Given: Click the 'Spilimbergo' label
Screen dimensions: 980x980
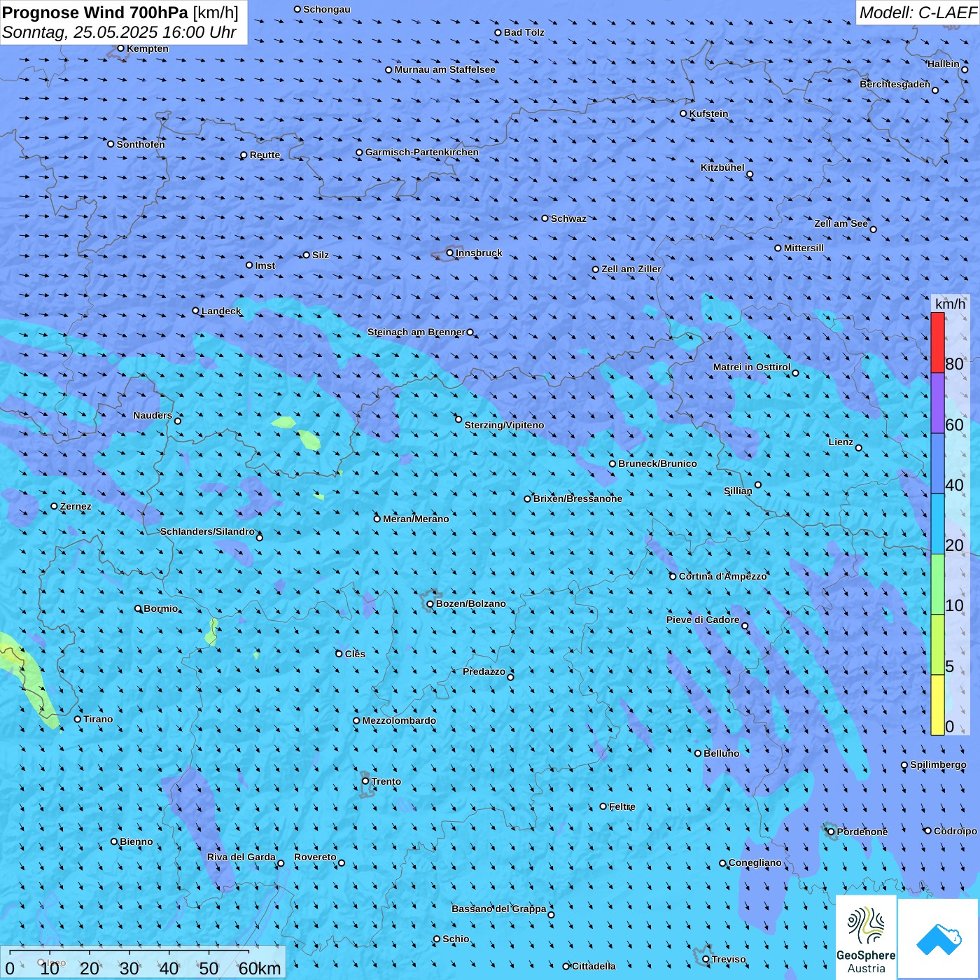Looking at the screenshot, I should pos(938,764).
